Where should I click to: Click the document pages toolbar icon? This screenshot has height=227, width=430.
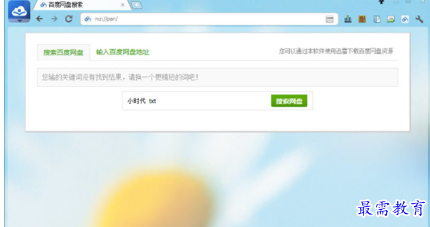[377, 19]
